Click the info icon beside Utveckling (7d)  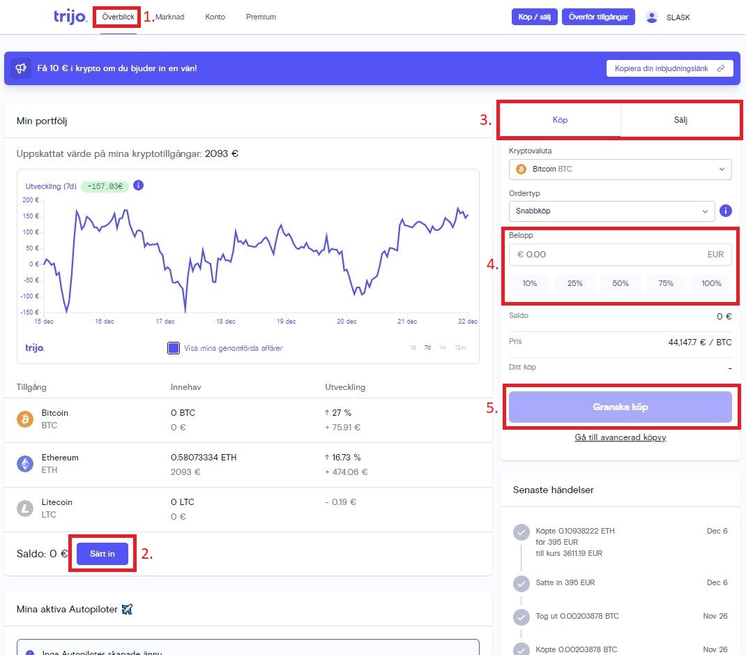click(138, 186)
